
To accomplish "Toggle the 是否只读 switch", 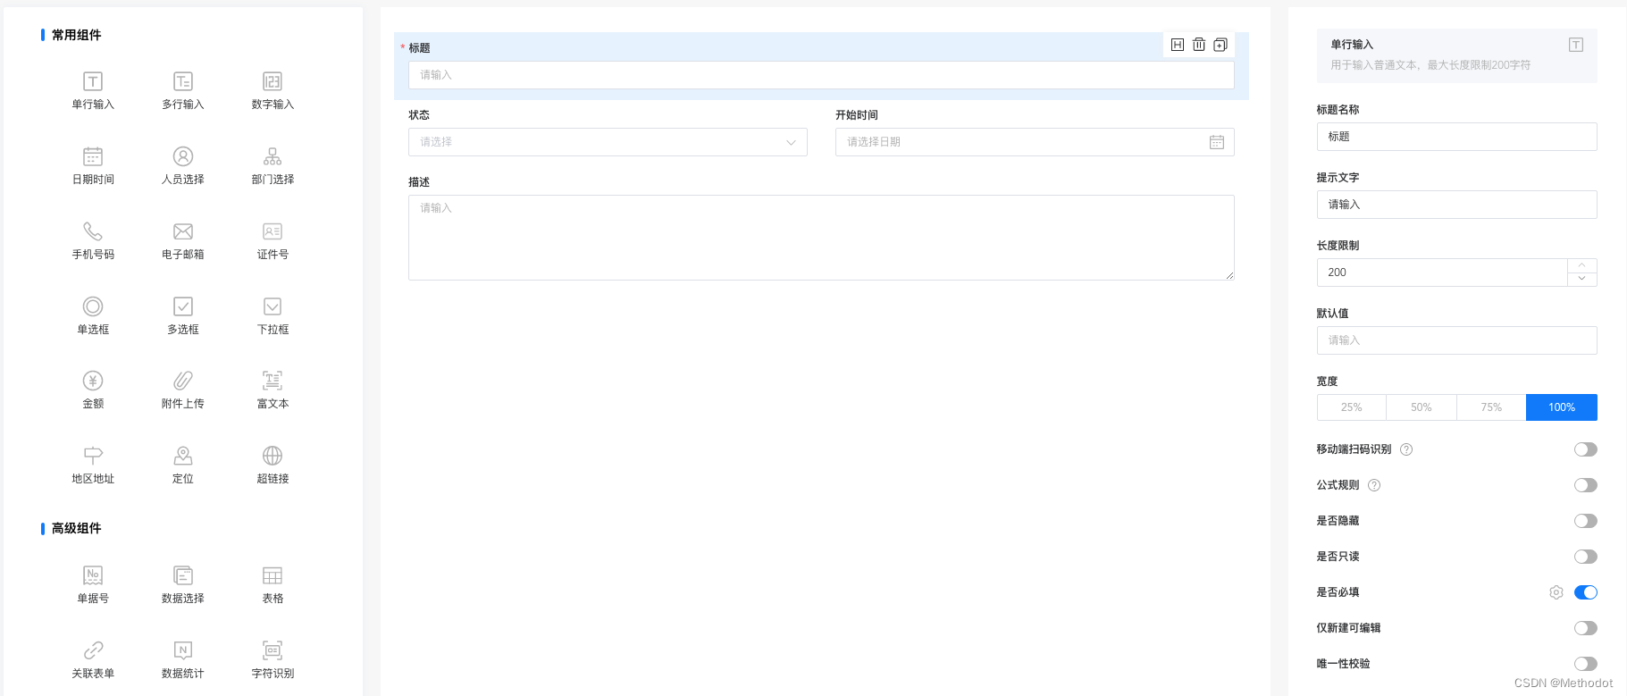I will point(1586,557).
